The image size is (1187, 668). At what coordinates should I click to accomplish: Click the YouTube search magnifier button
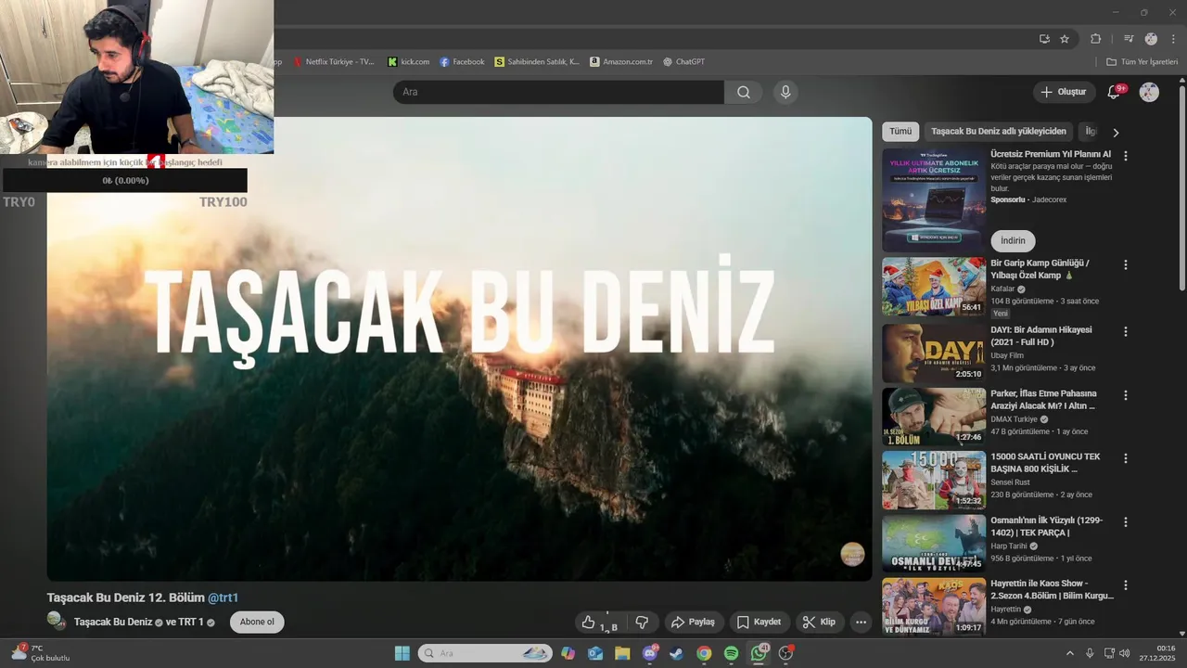[x=744, y=92]
